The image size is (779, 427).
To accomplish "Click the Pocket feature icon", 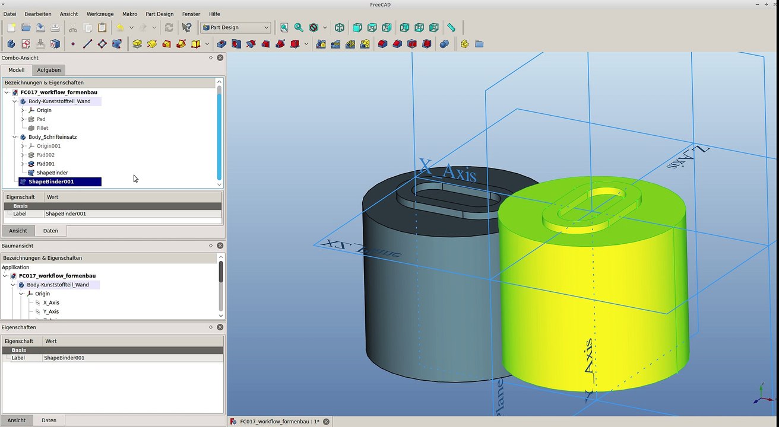I will click(221, 44).
